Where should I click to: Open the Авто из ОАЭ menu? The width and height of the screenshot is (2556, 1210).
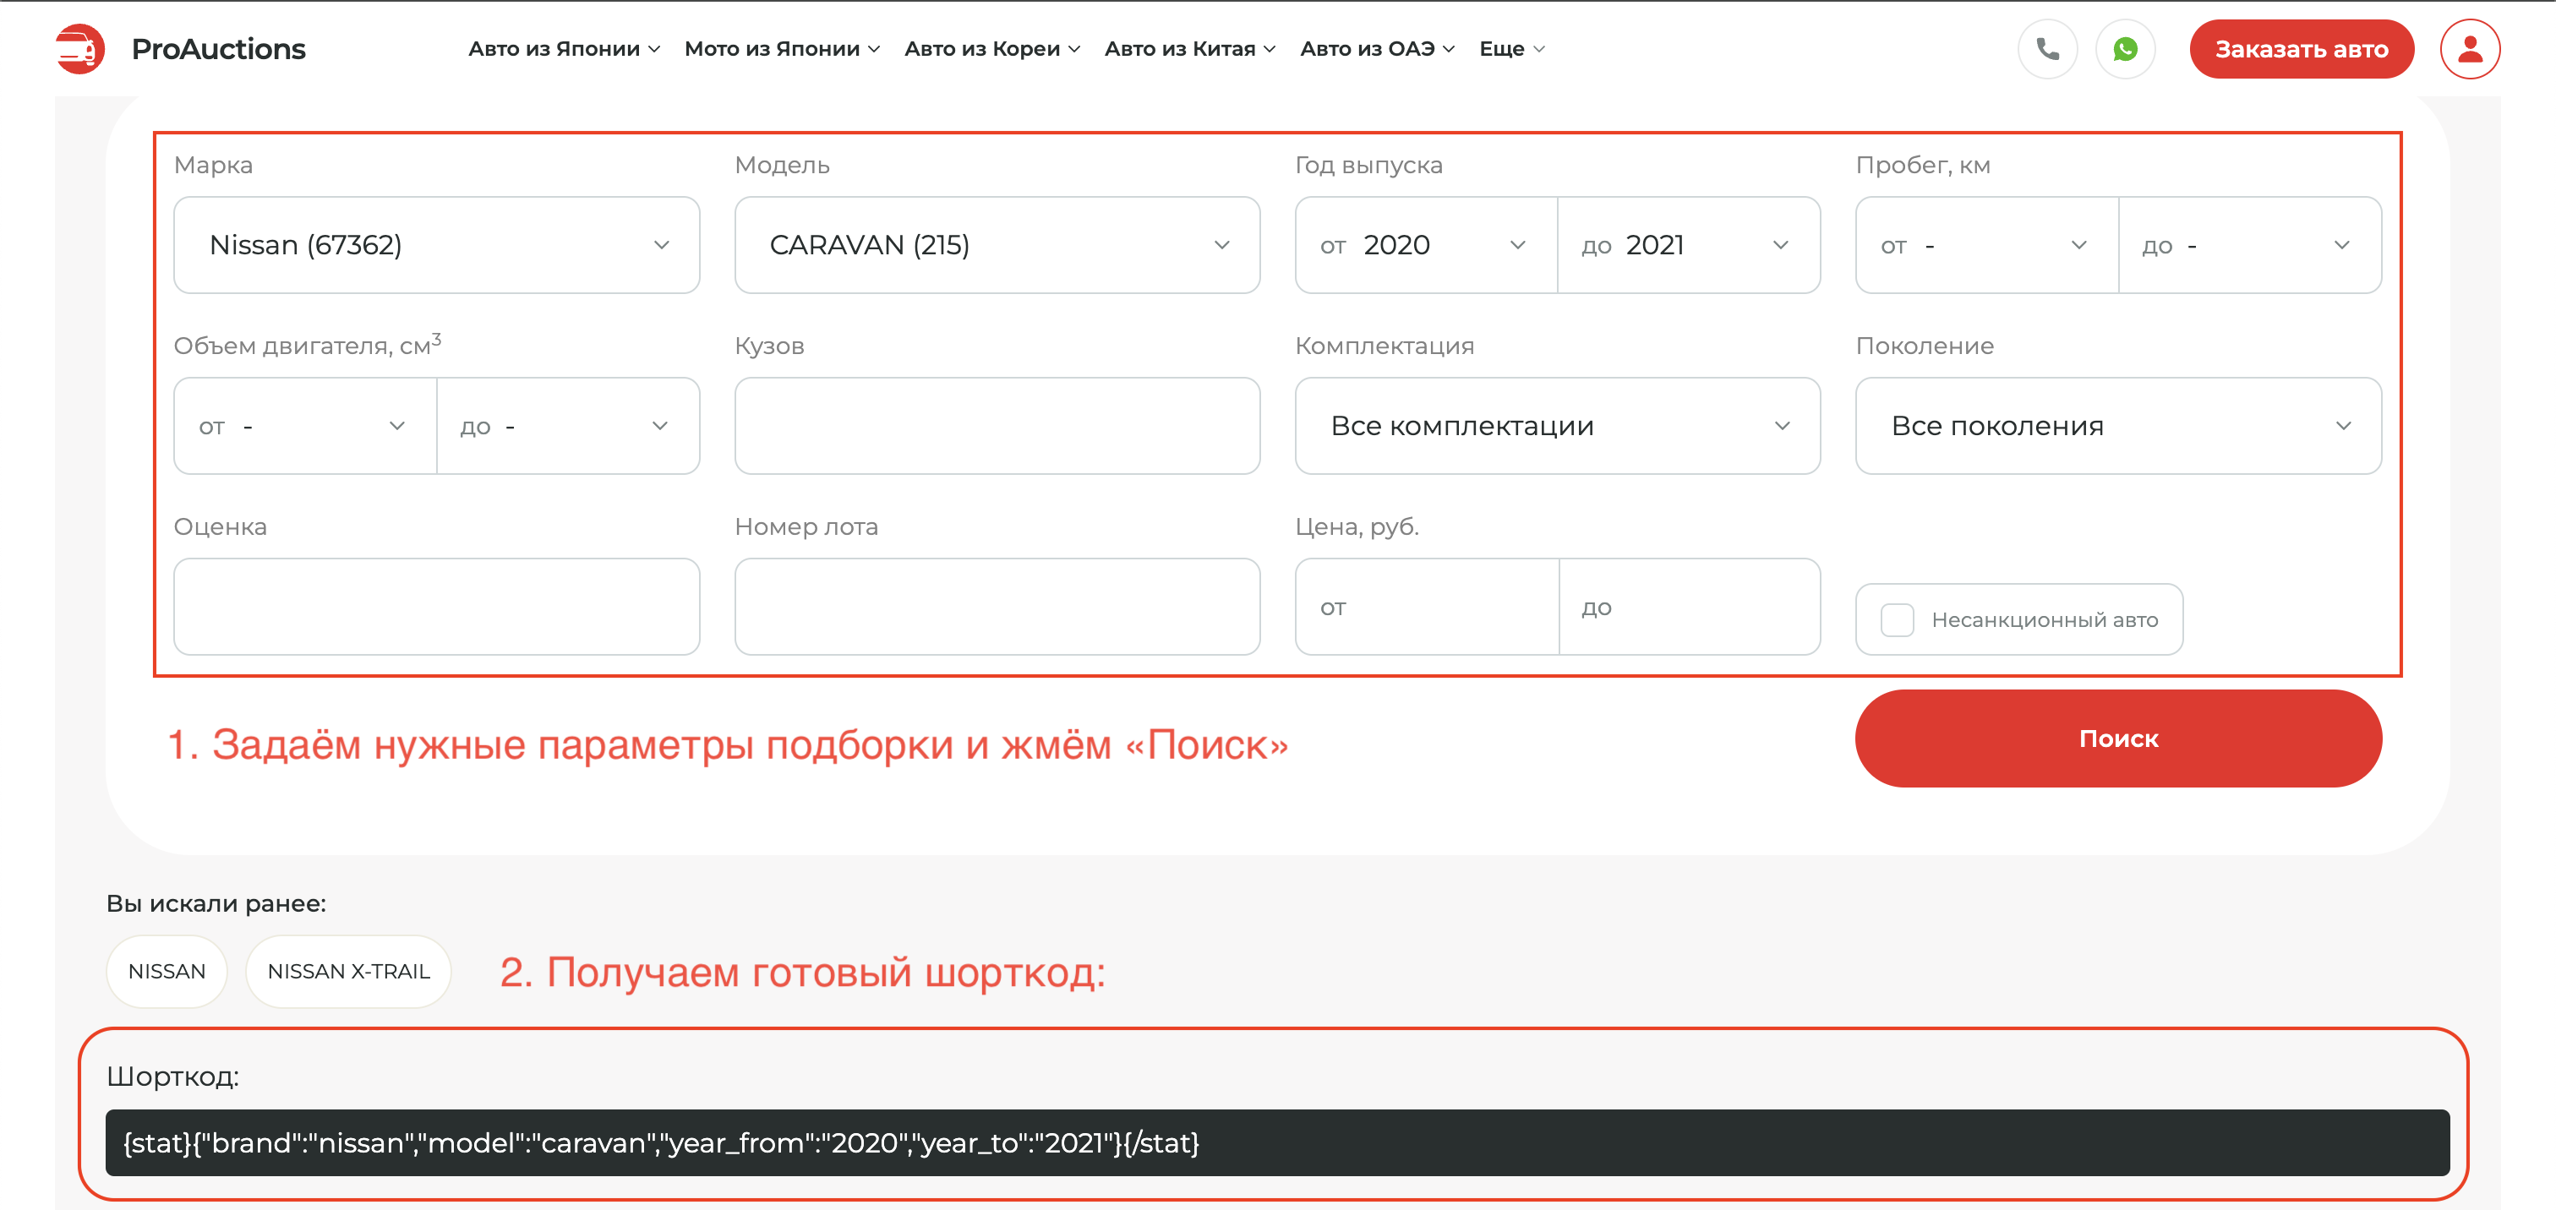[1377, 49]
